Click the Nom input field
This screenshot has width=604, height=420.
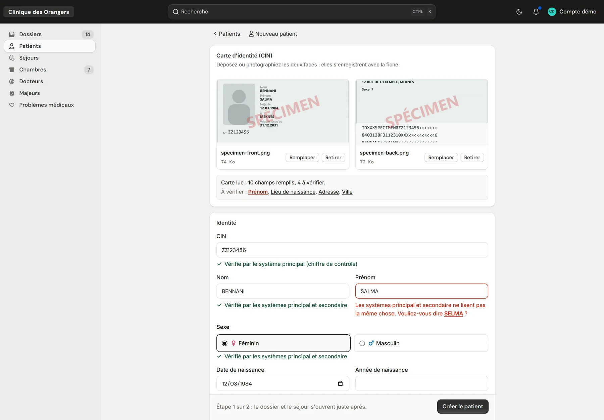tap(283, 291)
